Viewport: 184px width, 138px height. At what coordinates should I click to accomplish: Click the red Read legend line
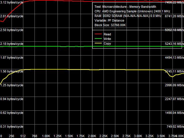(98, 34)
